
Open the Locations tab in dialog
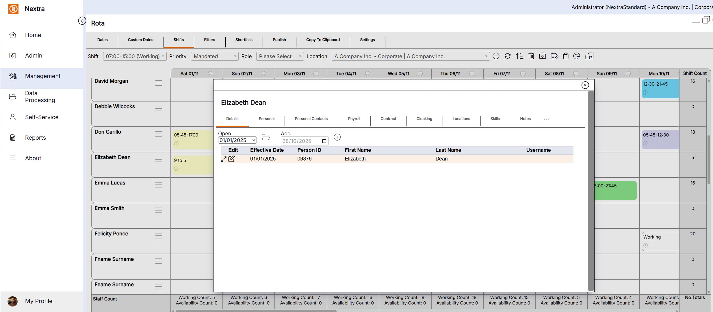tap(461, 119)
